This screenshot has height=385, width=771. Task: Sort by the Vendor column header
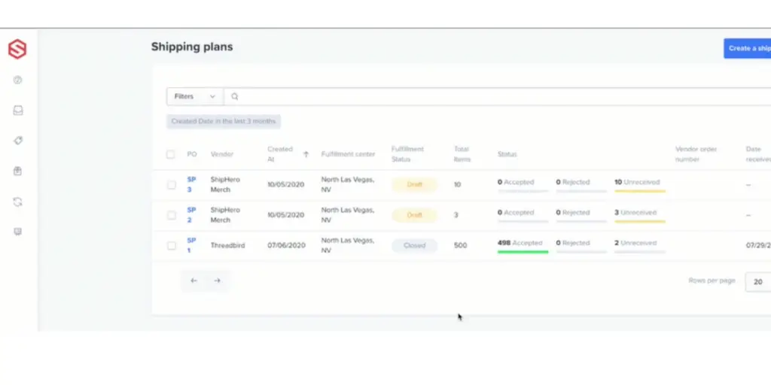[222, 154]
